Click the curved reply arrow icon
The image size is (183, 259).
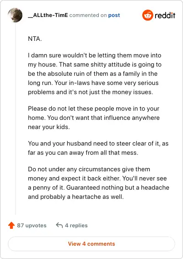(59, 225)
